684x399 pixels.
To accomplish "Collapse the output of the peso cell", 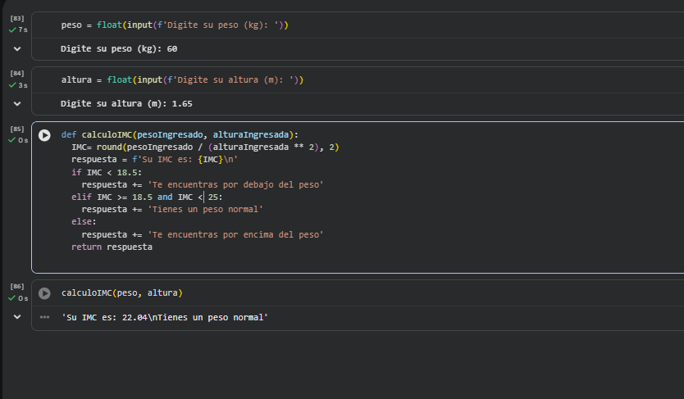I will [17, 49].
